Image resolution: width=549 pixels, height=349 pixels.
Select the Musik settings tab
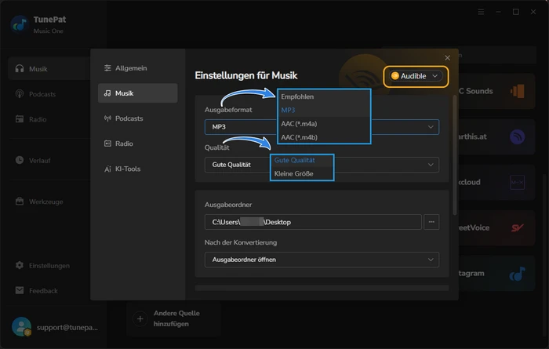coord(137,93)
